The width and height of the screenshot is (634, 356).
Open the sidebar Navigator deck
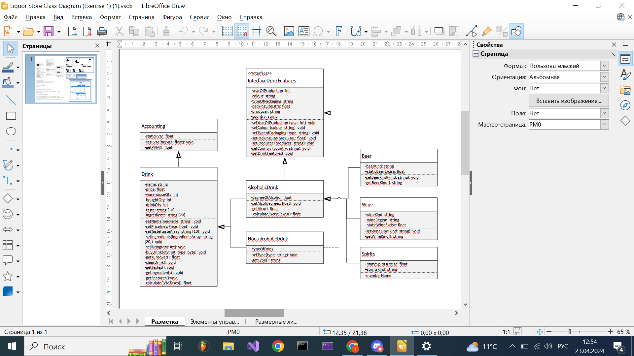(x=625, y=105)
